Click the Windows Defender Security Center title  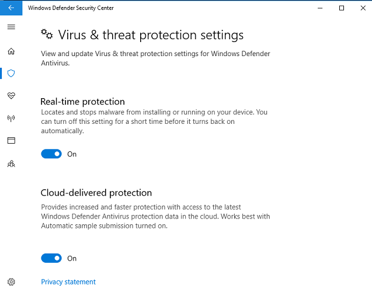(x=71, y=8)
